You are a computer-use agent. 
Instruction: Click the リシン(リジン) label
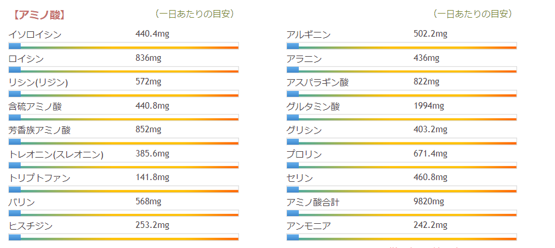point(38,82)
